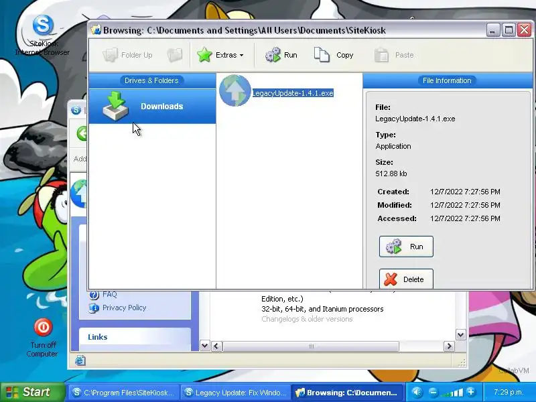
Task: Click the Paste toolbar button
Action: point(394,55)
